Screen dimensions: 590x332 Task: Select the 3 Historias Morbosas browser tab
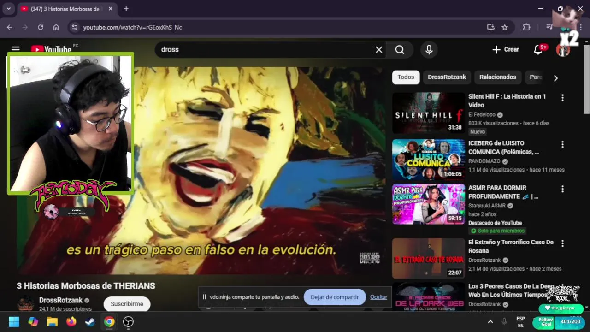point(66,9)
